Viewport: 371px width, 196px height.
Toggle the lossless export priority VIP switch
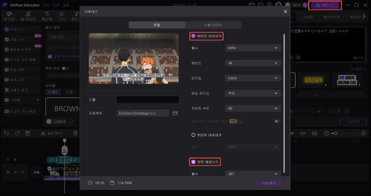pyautogui.click(x=278, y=121)
